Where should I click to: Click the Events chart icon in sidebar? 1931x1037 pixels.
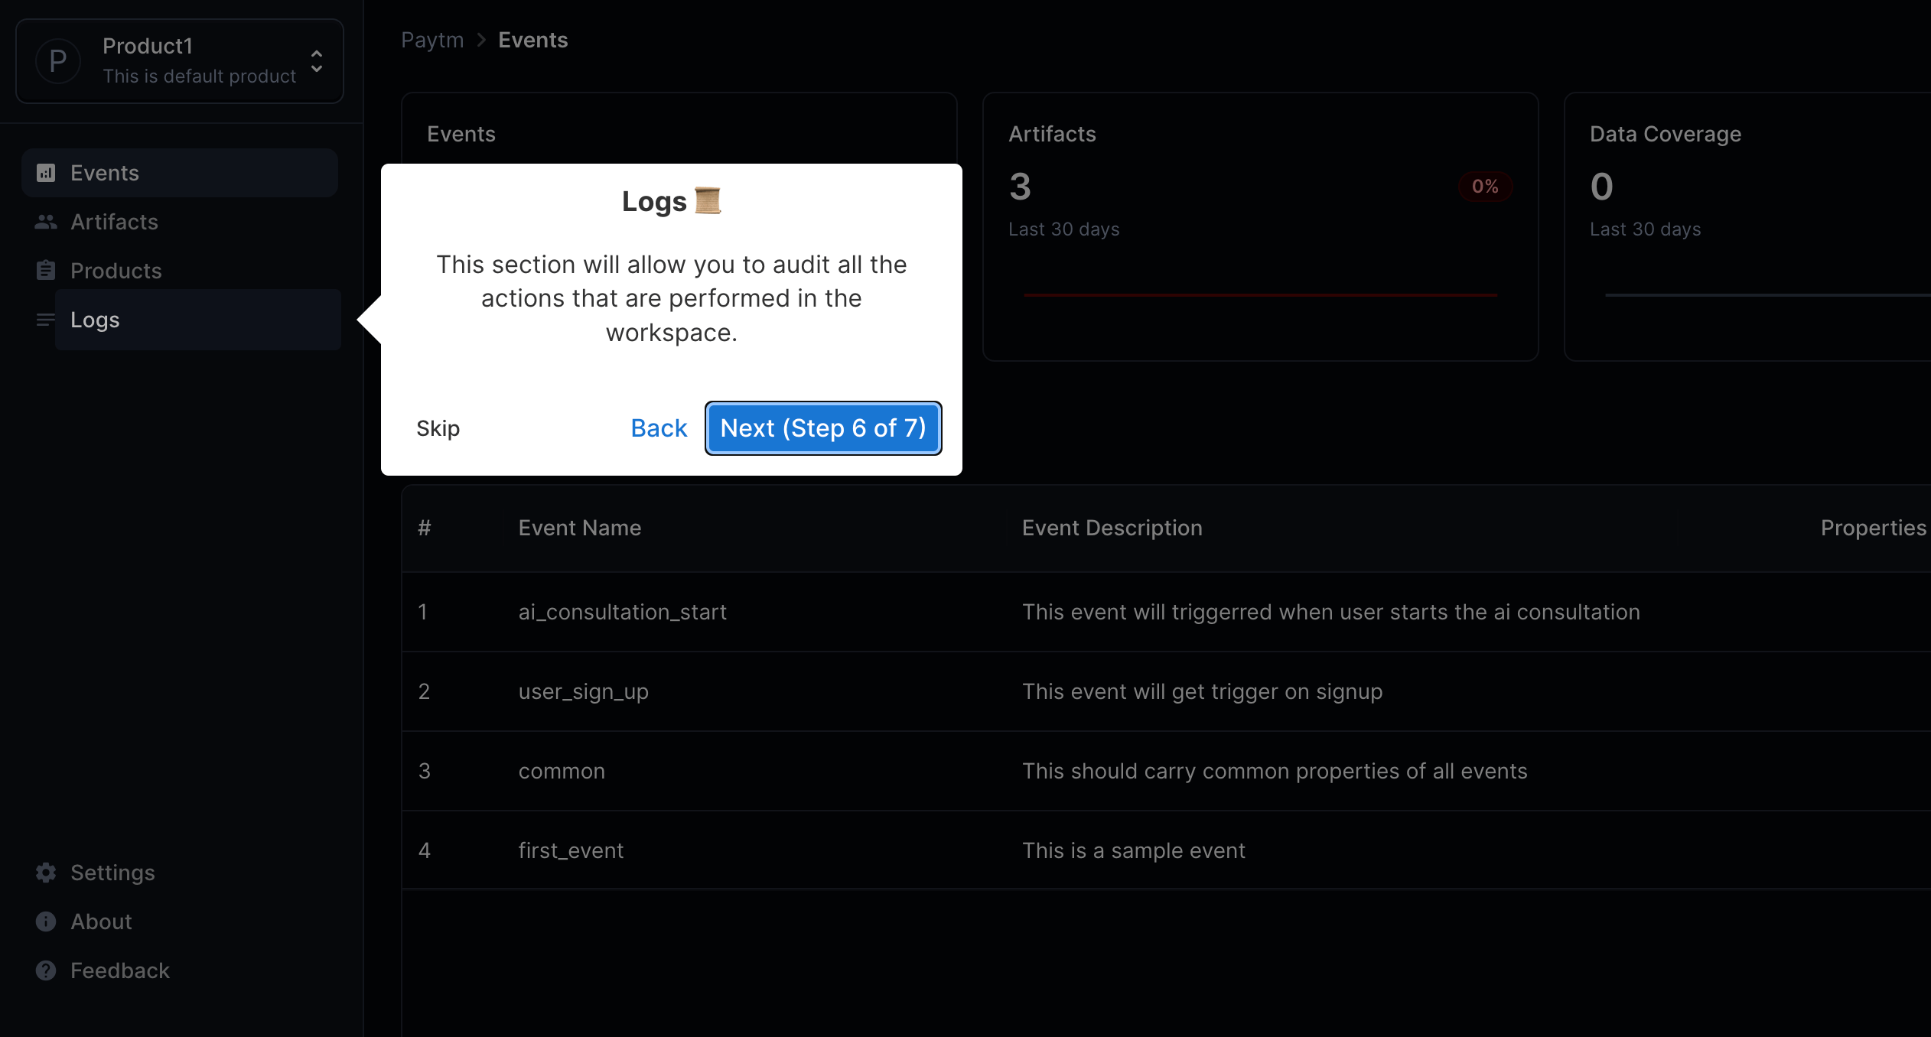(46, 173)
